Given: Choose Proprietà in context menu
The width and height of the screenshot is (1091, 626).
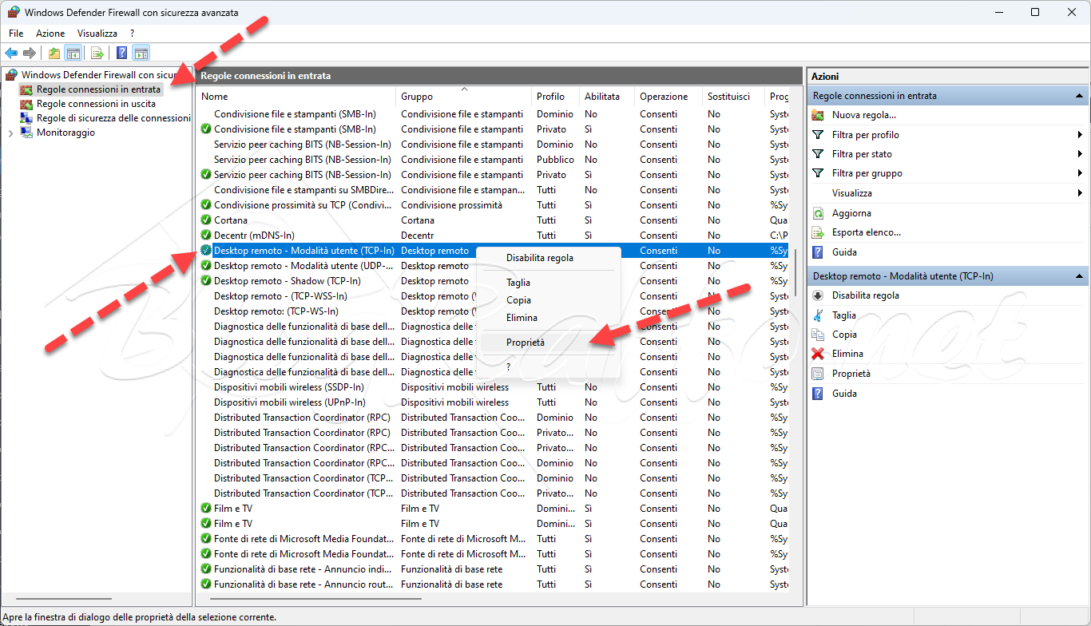Looking at the screenshot, I should 548,343.
